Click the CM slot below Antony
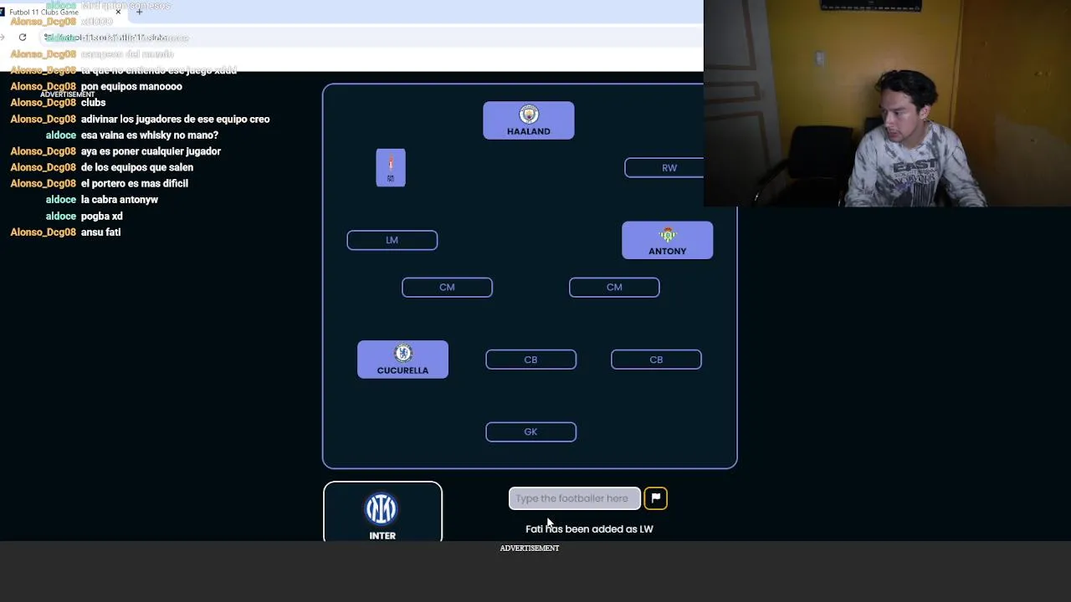The height and width of the screenshot is (602, 1071). click(x=614, y=287)
